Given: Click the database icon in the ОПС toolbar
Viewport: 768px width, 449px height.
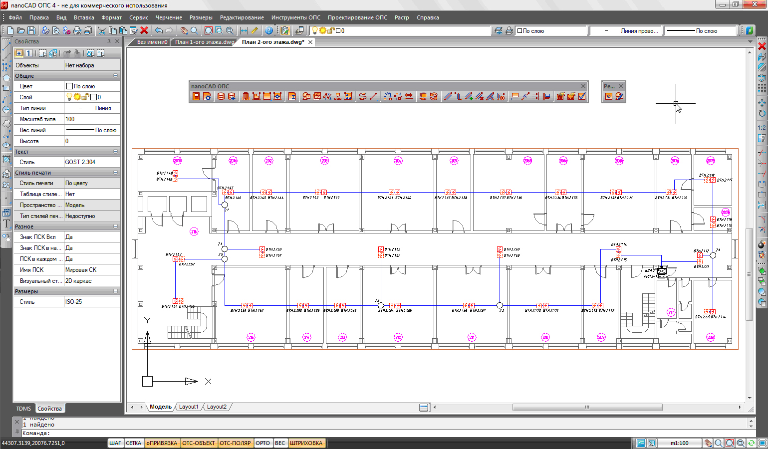Looking at the screenshot, I should click(x=221, y=96).
